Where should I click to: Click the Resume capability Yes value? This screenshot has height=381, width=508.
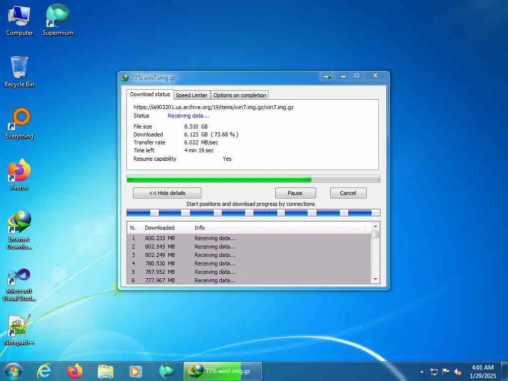pyautogui.click(x=227, y=159)
